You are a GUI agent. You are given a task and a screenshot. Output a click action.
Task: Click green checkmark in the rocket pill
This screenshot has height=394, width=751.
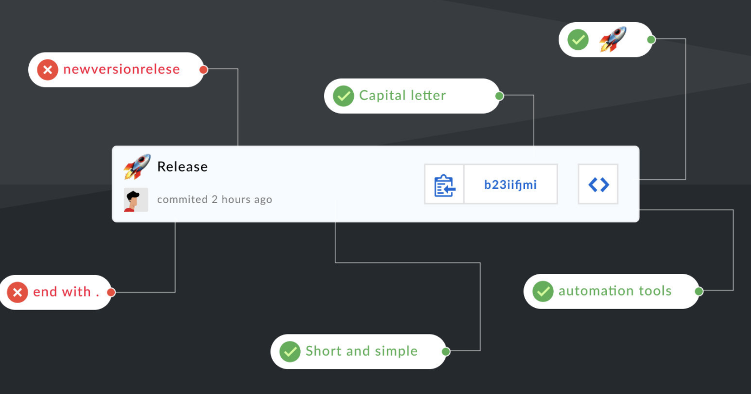click(x=578, y=40)
